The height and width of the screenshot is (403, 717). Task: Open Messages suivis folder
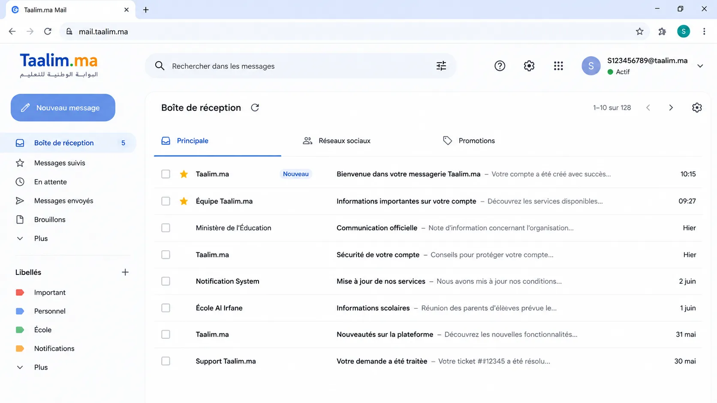pos(60,163)
